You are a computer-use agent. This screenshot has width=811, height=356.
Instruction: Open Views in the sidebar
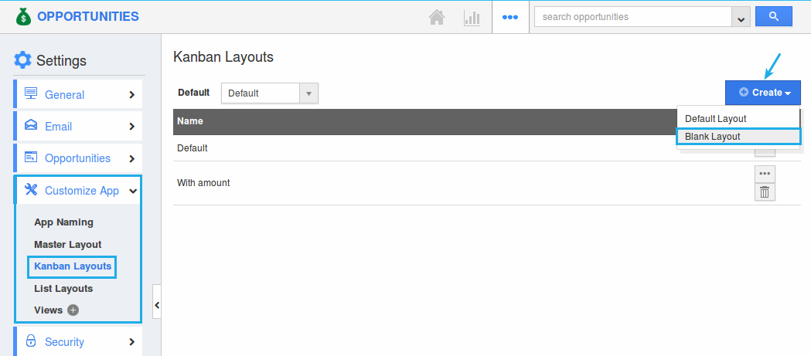click(48, 310)
